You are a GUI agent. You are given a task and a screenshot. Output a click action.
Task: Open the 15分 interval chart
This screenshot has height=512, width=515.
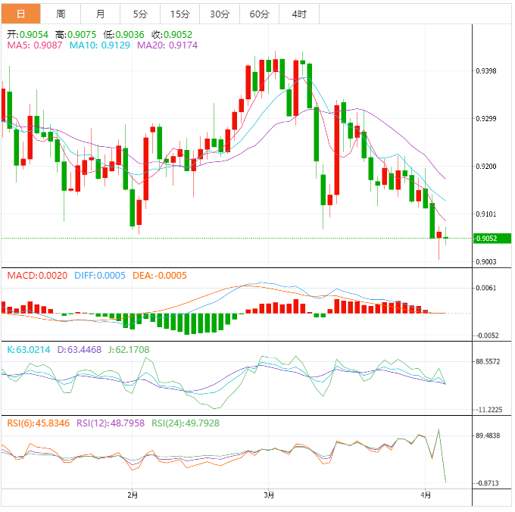point(179,14)
